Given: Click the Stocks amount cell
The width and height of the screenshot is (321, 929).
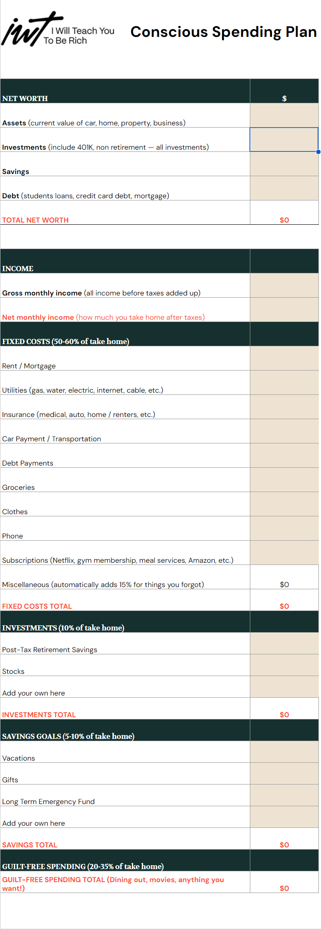Looking at the screenshot, I should (284, 665).
